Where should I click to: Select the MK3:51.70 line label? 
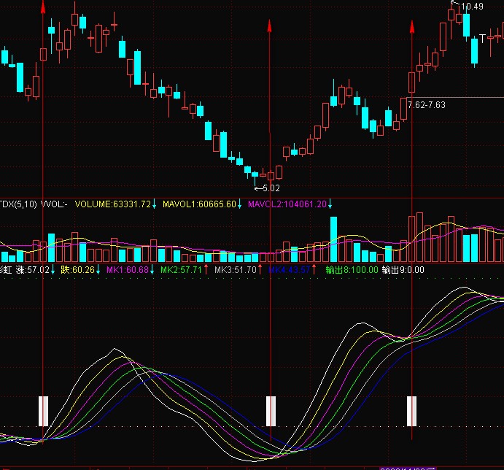click(x=236, y=270)
